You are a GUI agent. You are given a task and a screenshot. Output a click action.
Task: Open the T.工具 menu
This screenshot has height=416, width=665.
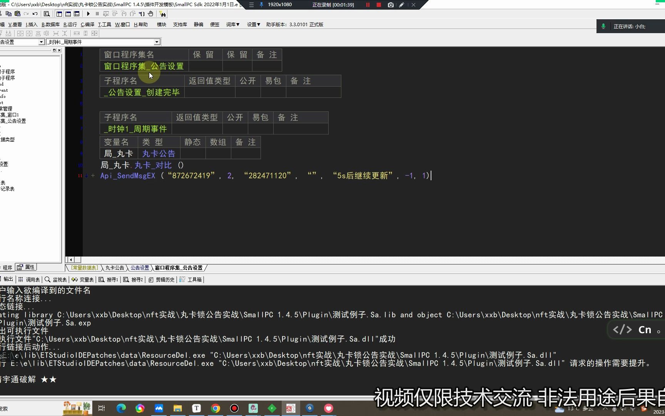tap(104, 24)
